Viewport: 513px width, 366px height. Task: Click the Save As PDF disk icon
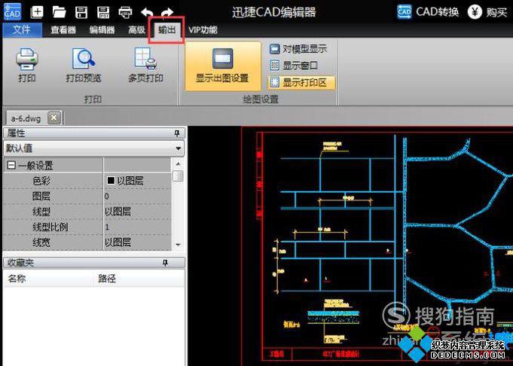(103, 13)
